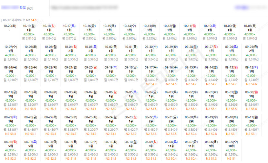Select the 08-17(월) date header
The width and height of the screenshot is (268, 163).
click(252, 117)
